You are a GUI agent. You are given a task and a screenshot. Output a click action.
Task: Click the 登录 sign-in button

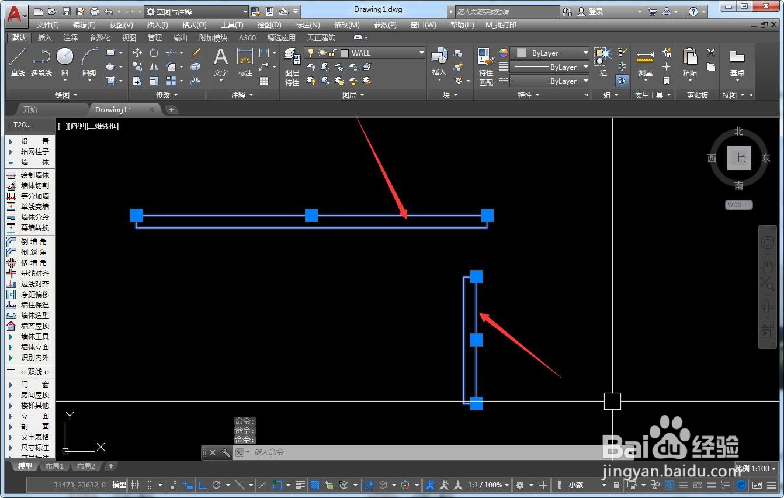pyautogui.click(x=595, y=12)
